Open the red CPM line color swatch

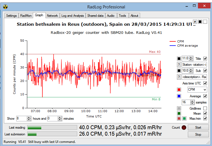[179, 90]
